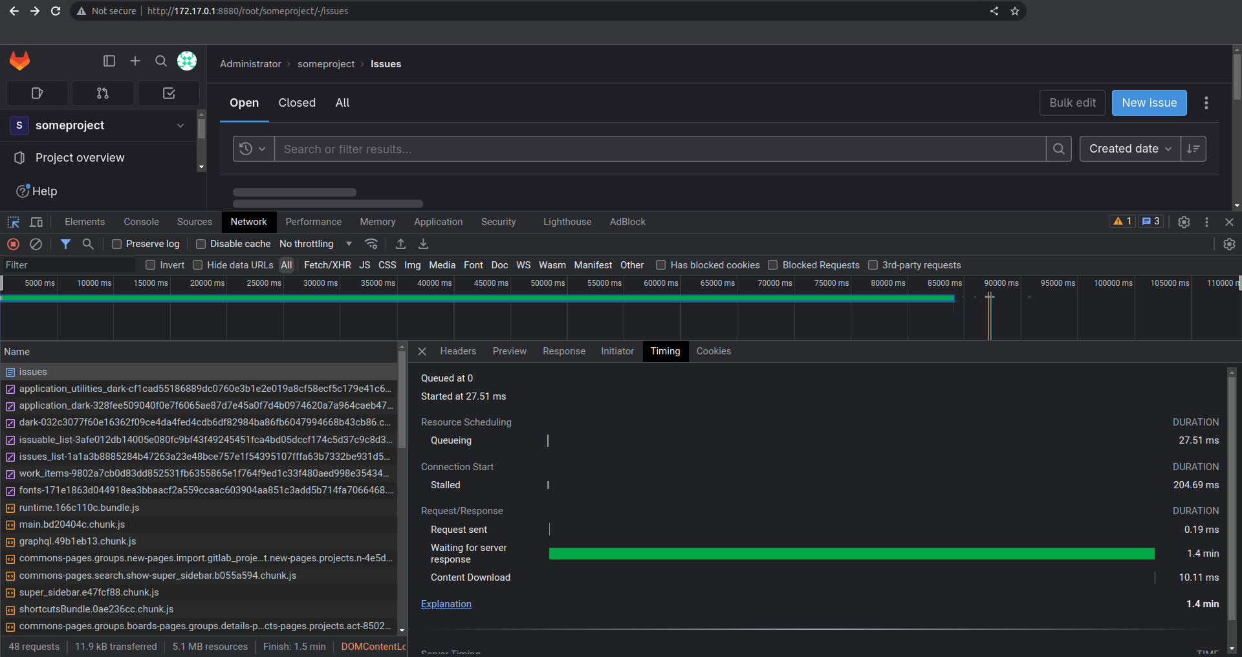The width and height of the screenshot is (1242, 657).
Task: Open the DevTools settings gear
Action: 1184,222
